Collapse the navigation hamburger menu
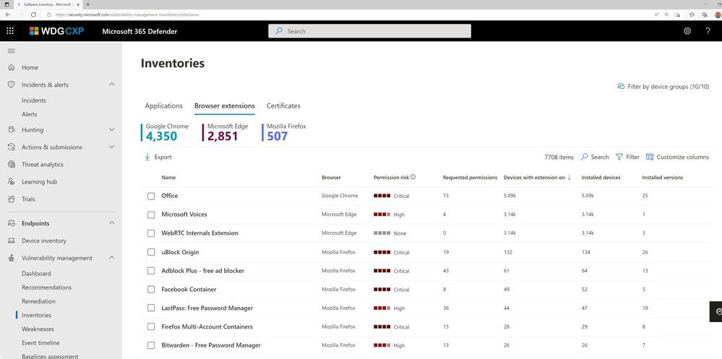The height and width of the screenshot is (359, 722). tap(12, 51)
